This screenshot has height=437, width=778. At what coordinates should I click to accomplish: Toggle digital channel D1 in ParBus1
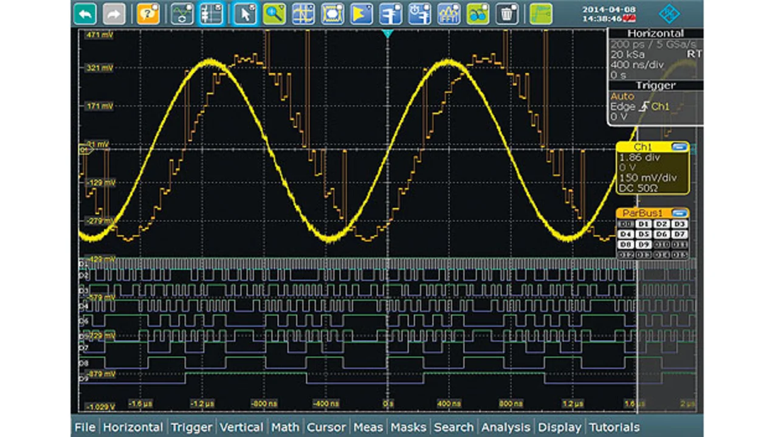point(644,224)
